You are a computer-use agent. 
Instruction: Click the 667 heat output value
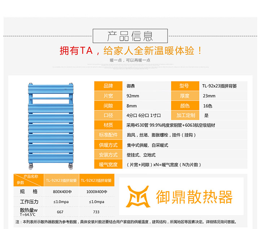60,212
